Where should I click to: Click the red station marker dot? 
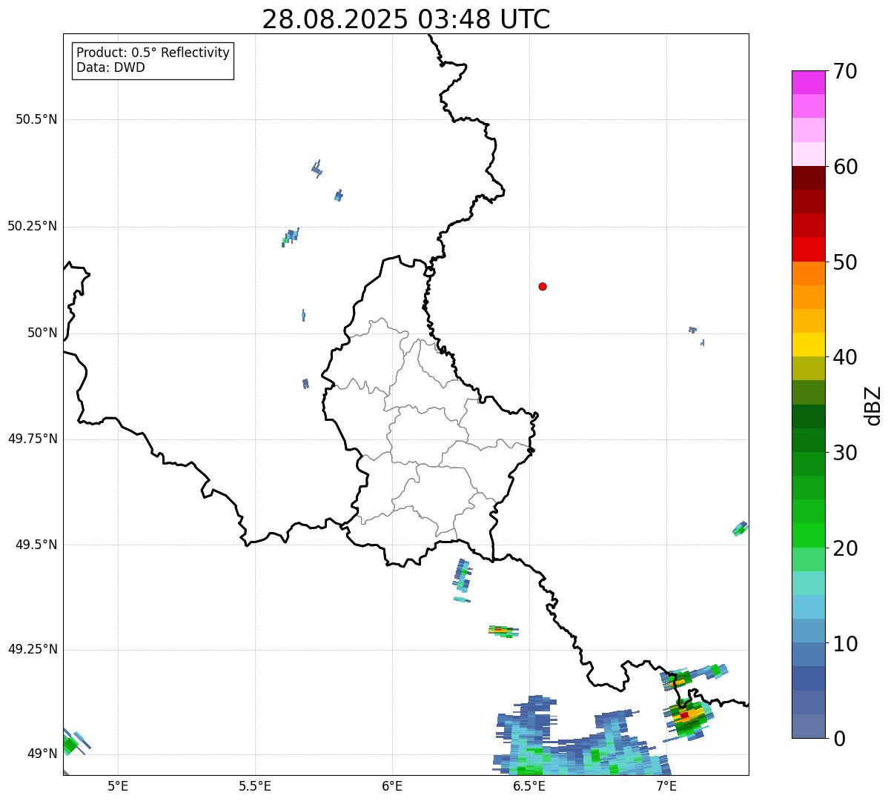point(543,286)
